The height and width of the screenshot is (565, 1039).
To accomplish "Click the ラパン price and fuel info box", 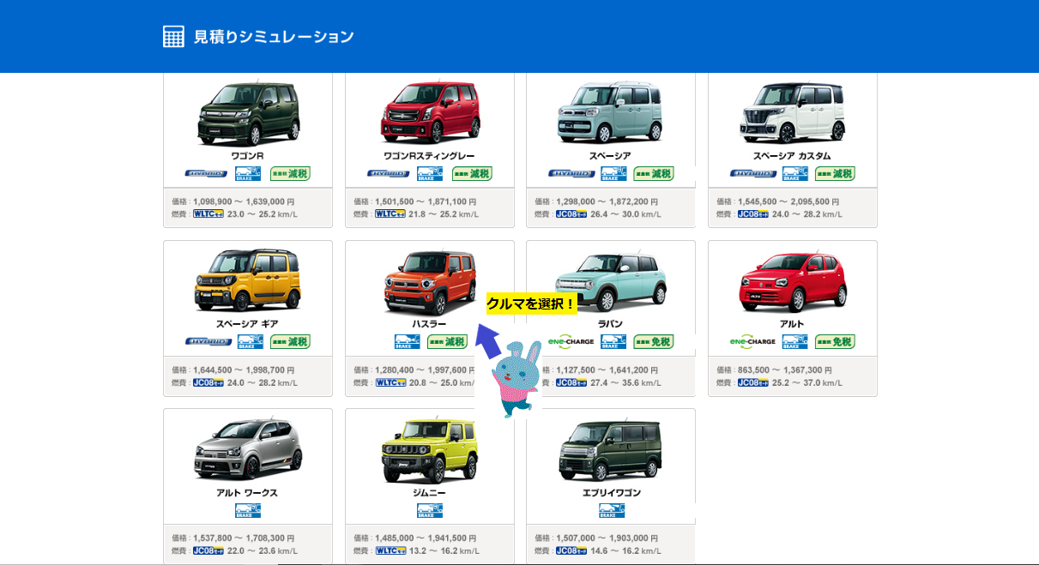I will pos(611,376).
